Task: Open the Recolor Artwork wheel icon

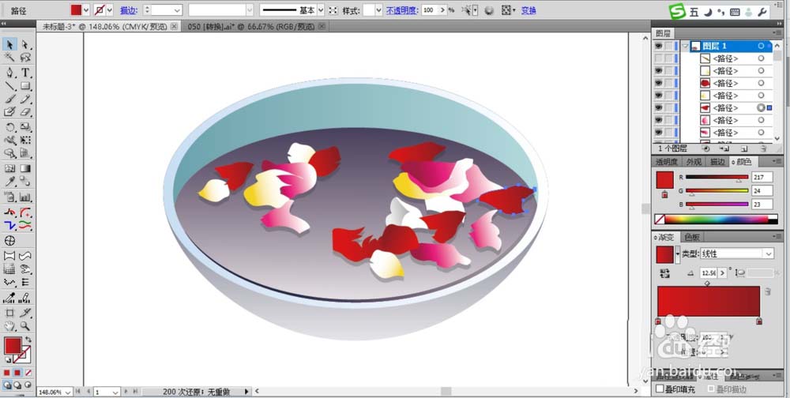Action: click(x=489, y=10)
